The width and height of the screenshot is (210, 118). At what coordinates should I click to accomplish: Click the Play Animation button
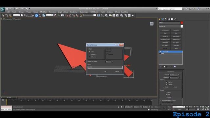pos(192,107)
